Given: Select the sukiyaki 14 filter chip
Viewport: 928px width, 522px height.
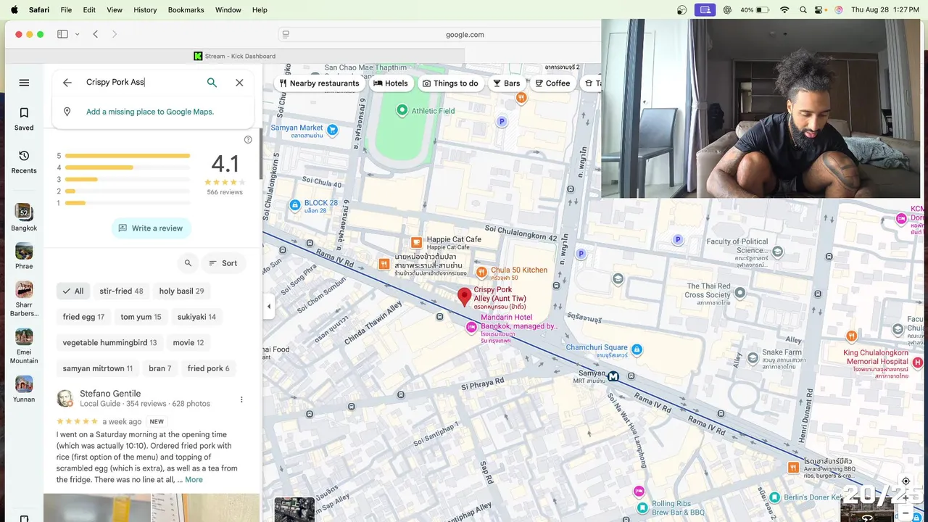Looking at the screenshot, I should tap(196, 317).
